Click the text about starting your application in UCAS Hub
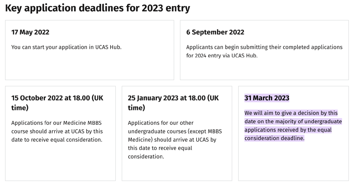This screenshot has width=363, height=191. point(67,47)
